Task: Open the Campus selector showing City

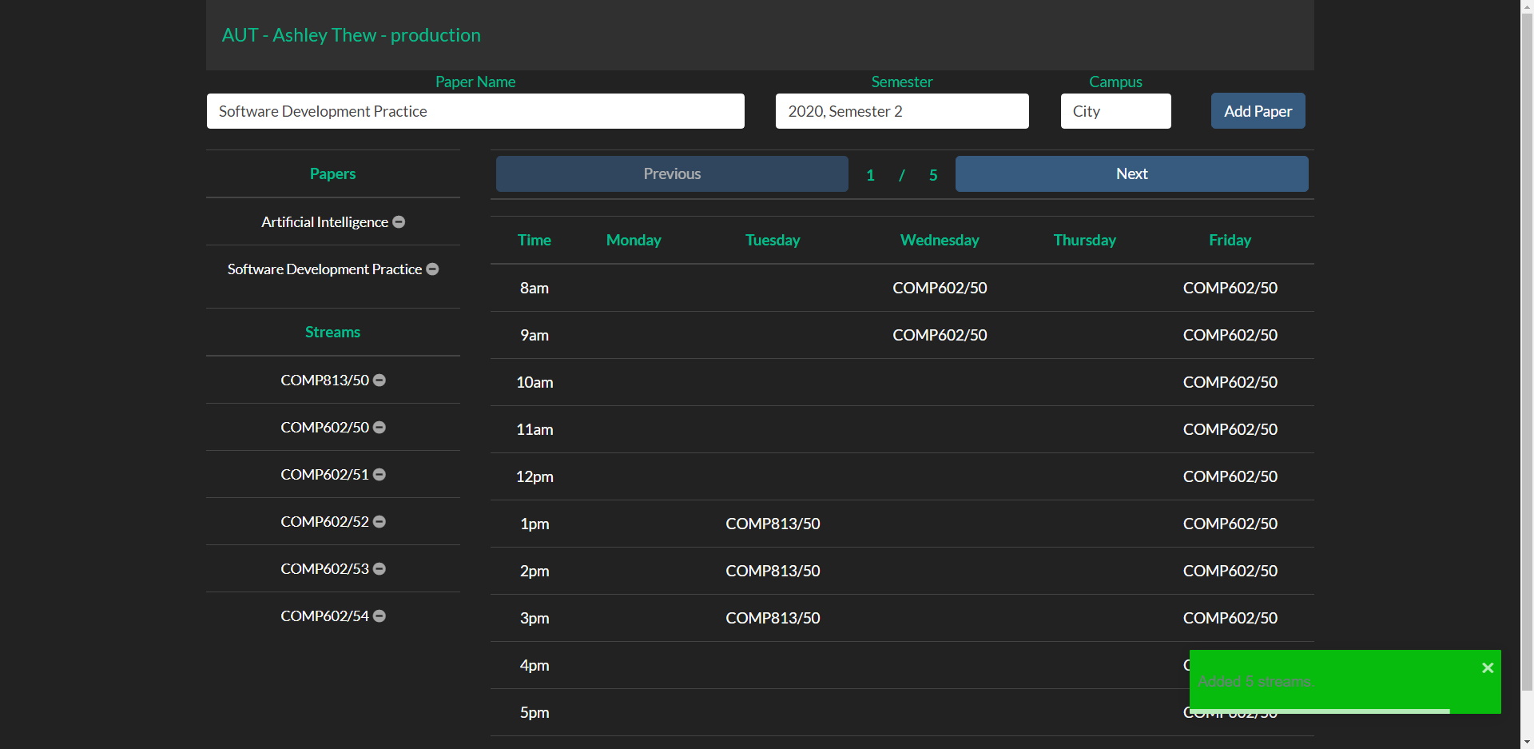Action: pos(1115,111)
